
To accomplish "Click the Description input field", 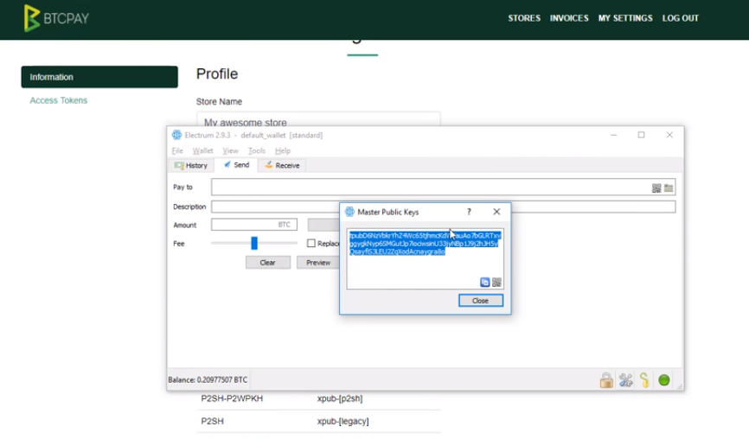I will tap(444, 207).
